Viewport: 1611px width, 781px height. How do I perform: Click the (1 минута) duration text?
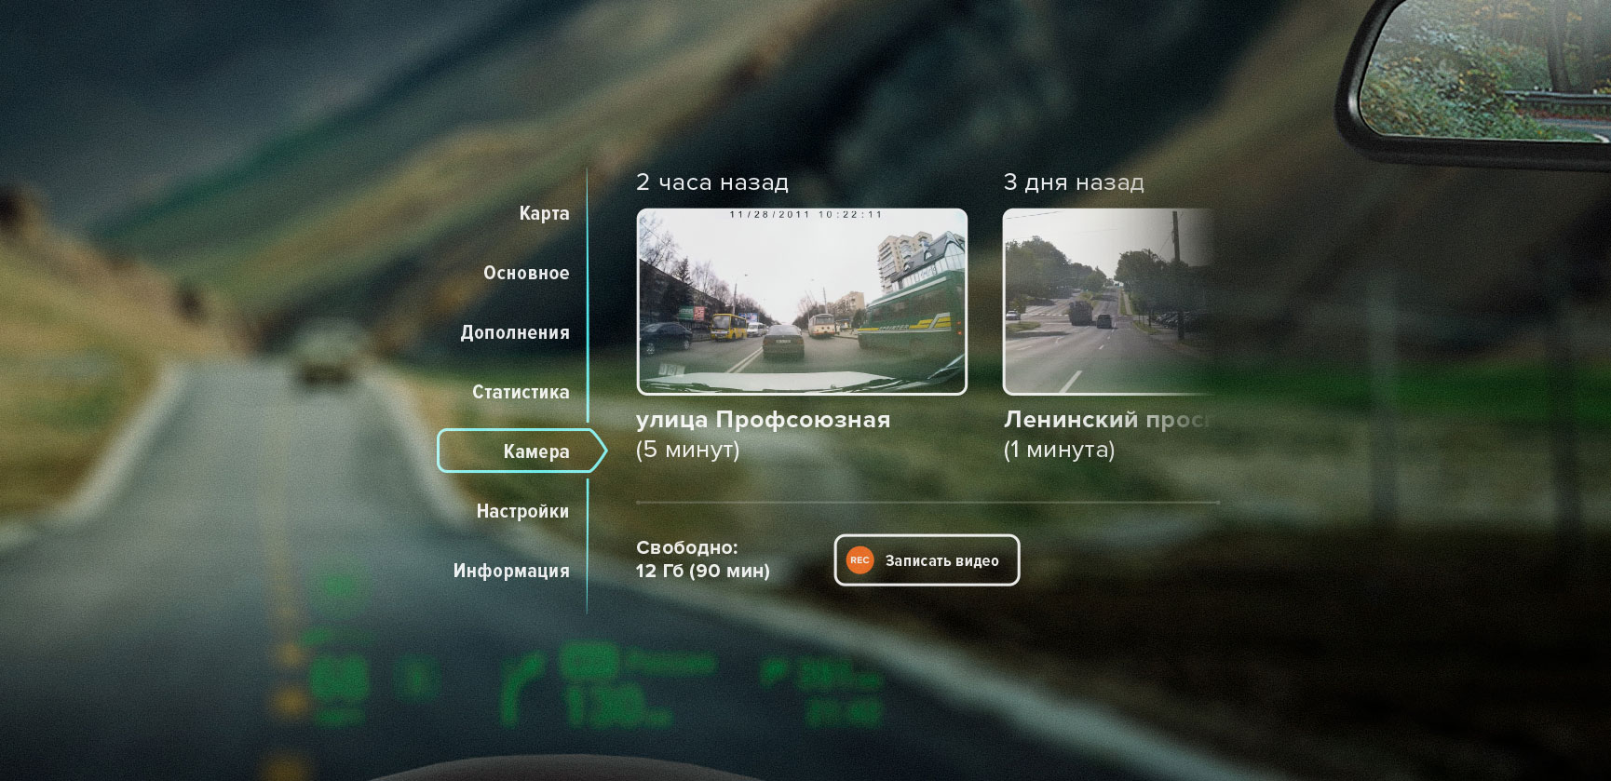pos(1059,450)
